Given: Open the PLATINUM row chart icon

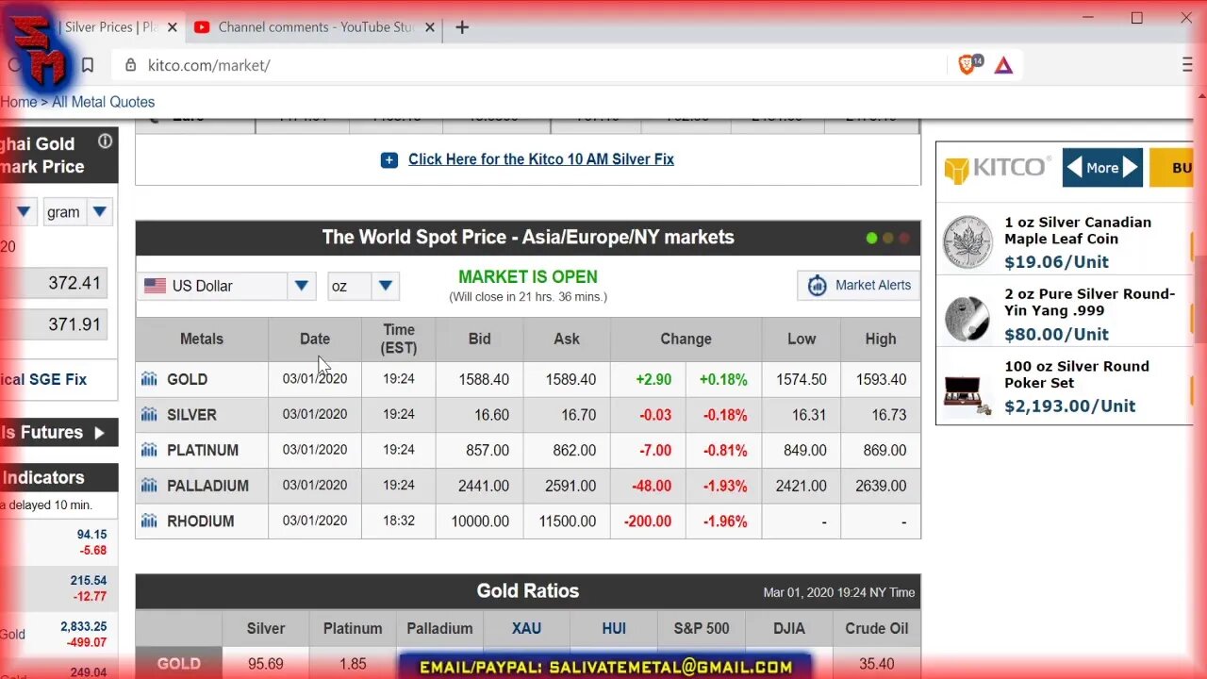Looking at the screenshot, I should (149, 450).
